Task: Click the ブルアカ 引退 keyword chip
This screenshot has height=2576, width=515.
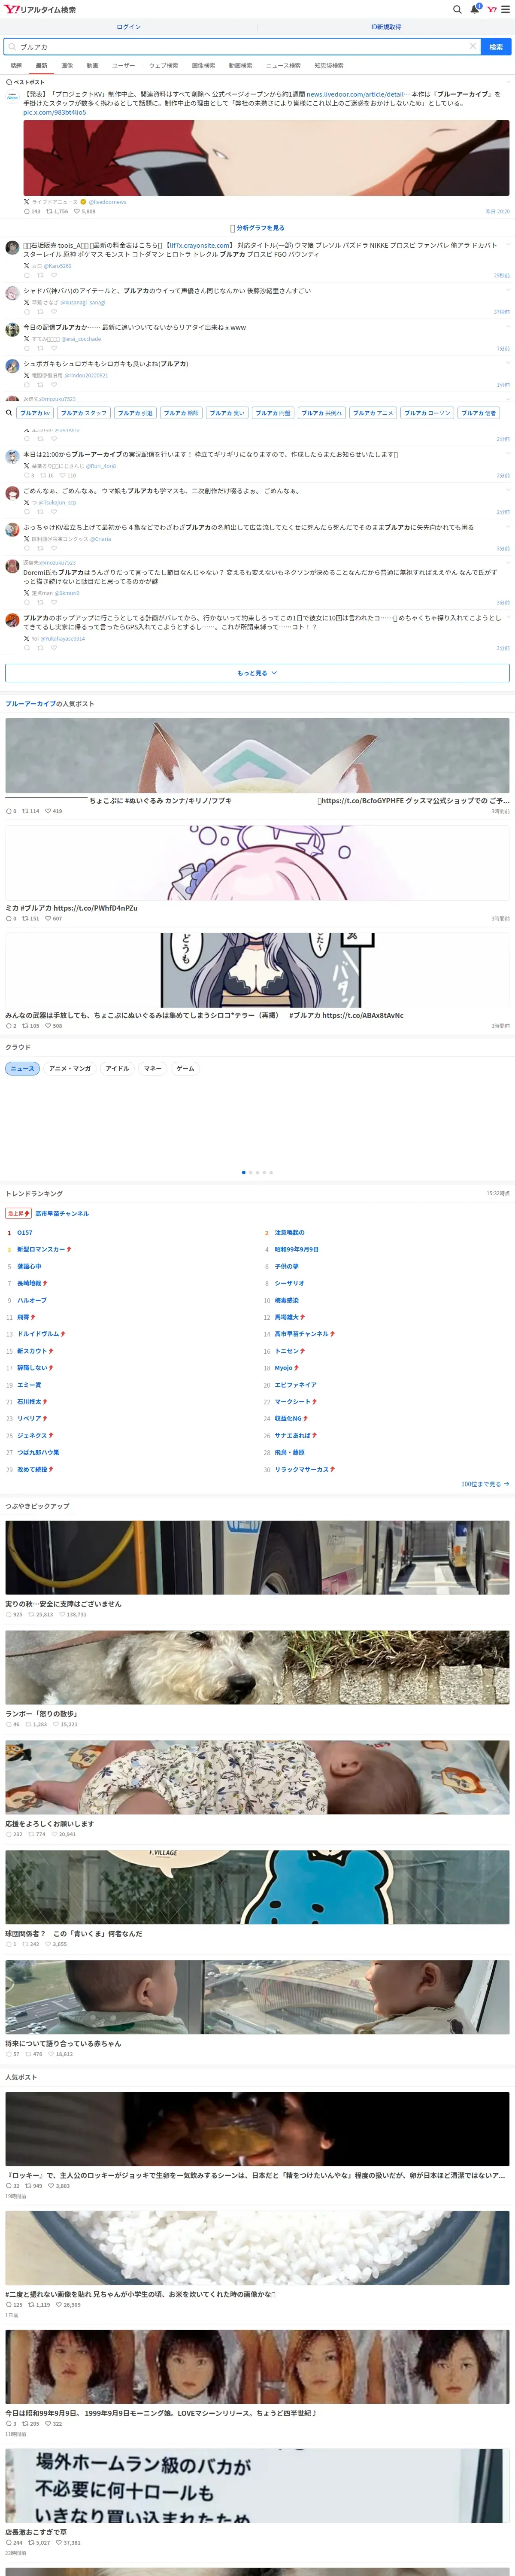Action: pos(135,412)
